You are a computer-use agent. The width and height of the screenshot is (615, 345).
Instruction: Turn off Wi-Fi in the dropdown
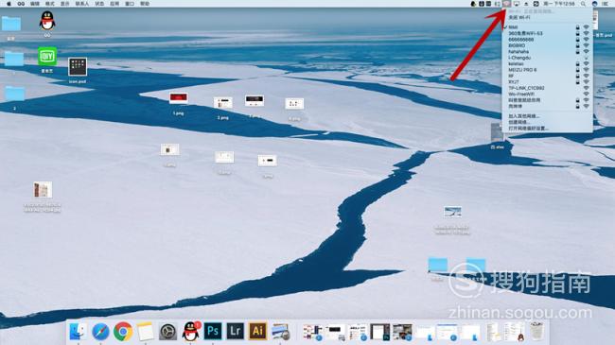click(548, 18)
